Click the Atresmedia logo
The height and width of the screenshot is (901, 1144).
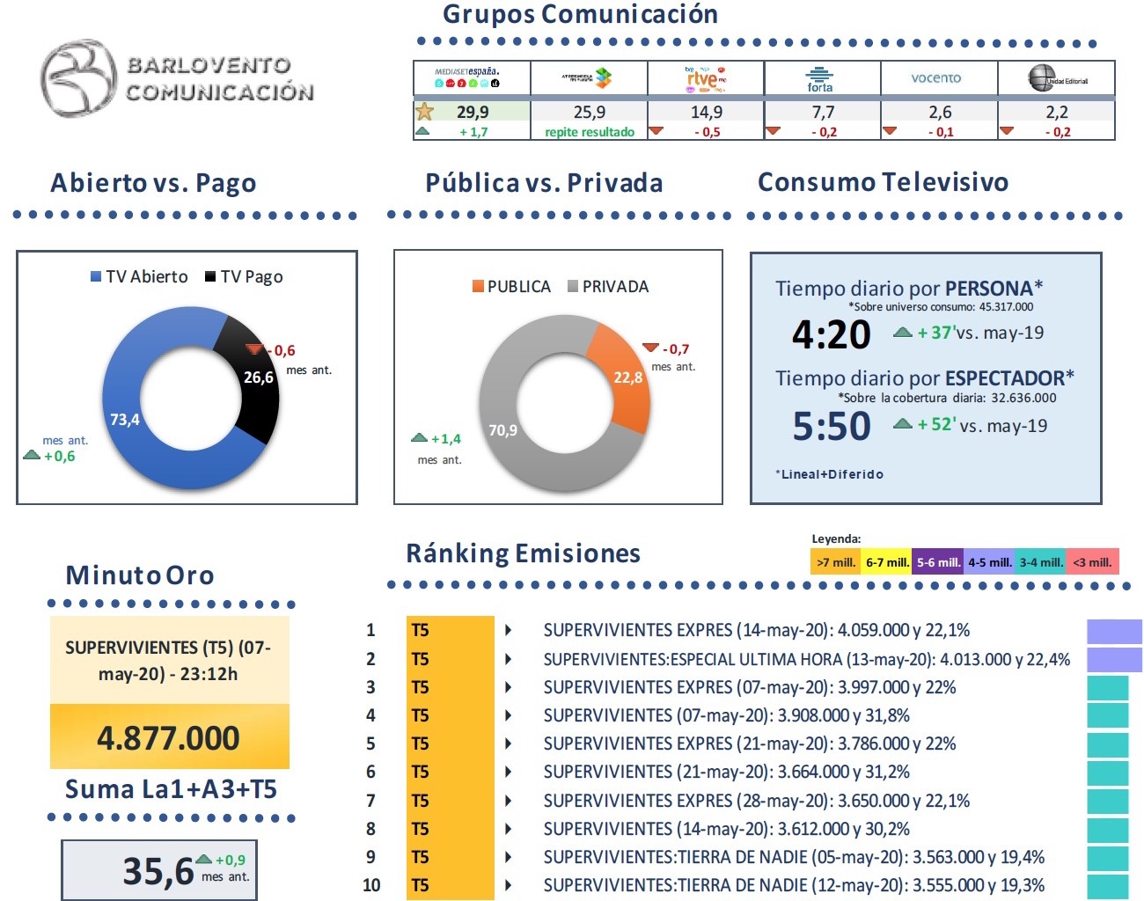tap(587, 77)
